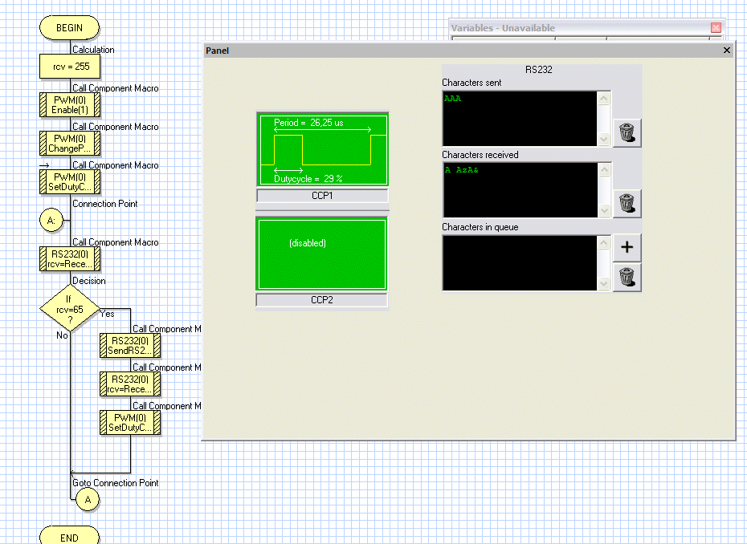This screenshot has width=747, height=544.
Task: Select the rcv = 255 calculation block
Action: coord(70,67)
